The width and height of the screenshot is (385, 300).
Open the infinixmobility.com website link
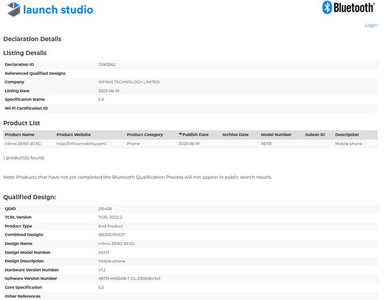82,143
